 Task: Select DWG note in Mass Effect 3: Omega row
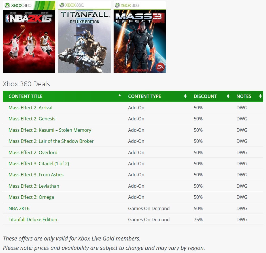tap(242, 197)
